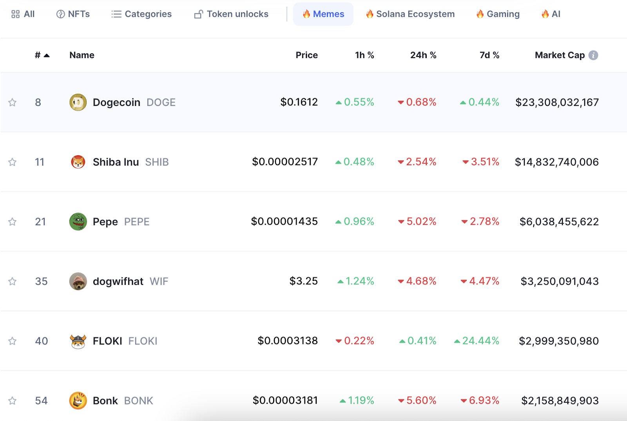The height and width of the screenshot is (421, 627).
Task: Star Dogecoin to add to watchlist
Action: click(13, 102)
